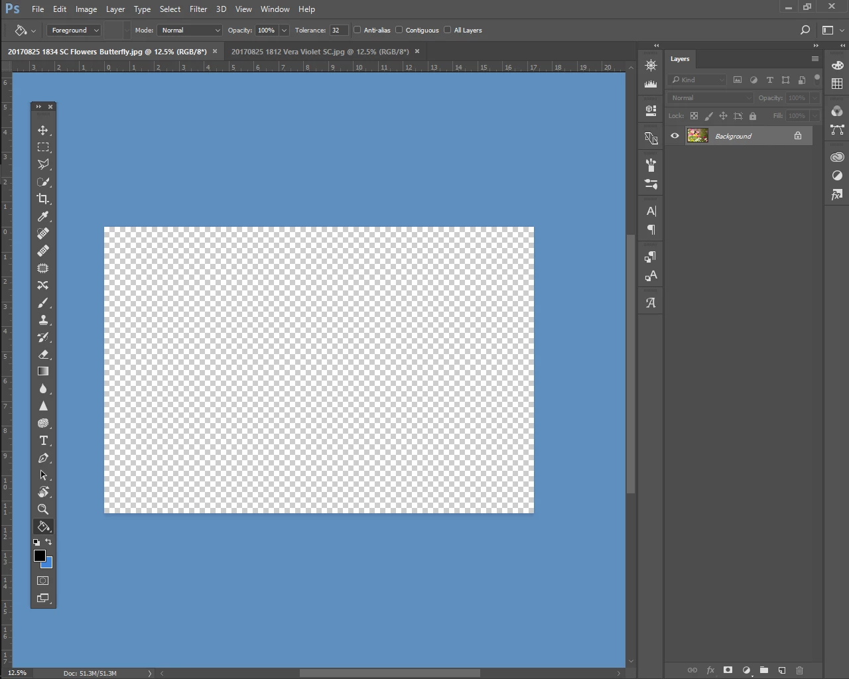Open the Filter menu
849x679 pixels.
point(198,9)
